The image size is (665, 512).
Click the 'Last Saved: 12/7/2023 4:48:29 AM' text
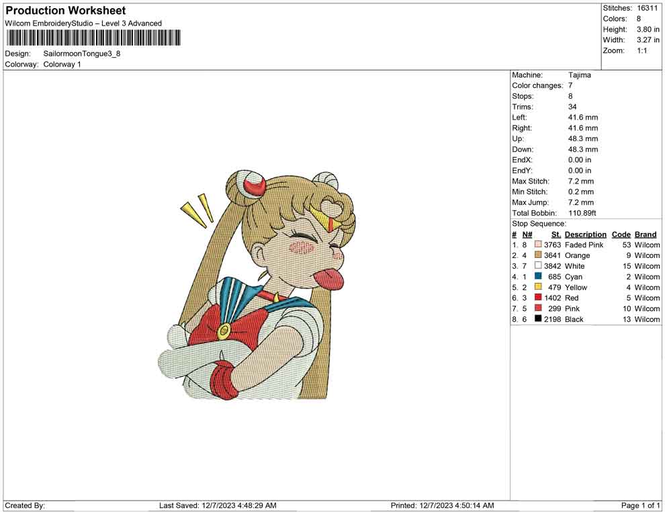[x=218, y=505]
